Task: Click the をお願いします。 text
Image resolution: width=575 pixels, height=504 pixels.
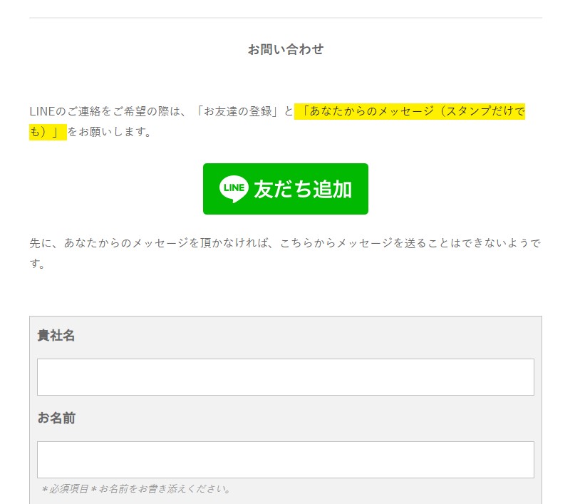Action: point(110,133)
